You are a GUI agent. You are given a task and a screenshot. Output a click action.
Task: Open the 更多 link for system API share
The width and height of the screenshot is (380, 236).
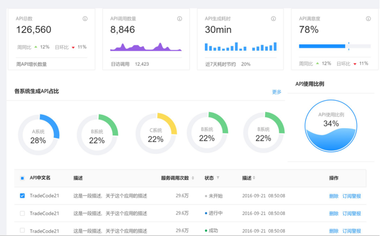coord(277,92)
